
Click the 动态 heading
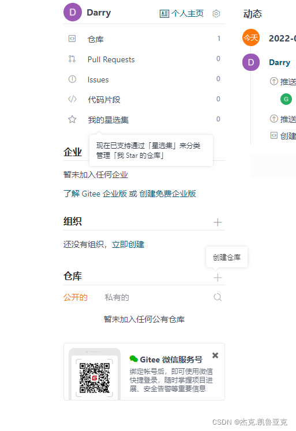point(253,14)
